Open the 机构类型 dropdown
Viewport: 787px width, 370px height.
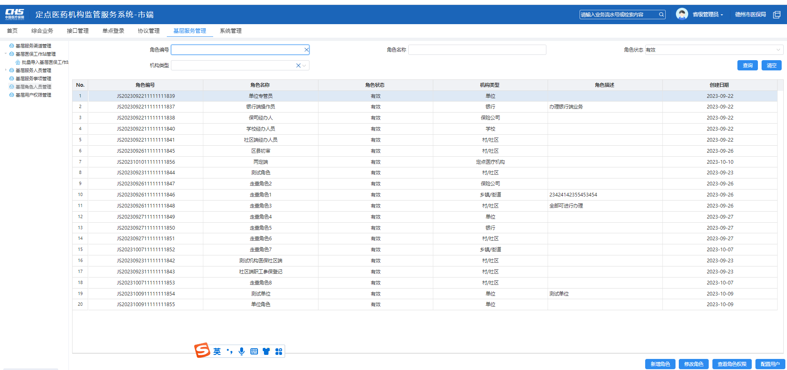(304, 65)
